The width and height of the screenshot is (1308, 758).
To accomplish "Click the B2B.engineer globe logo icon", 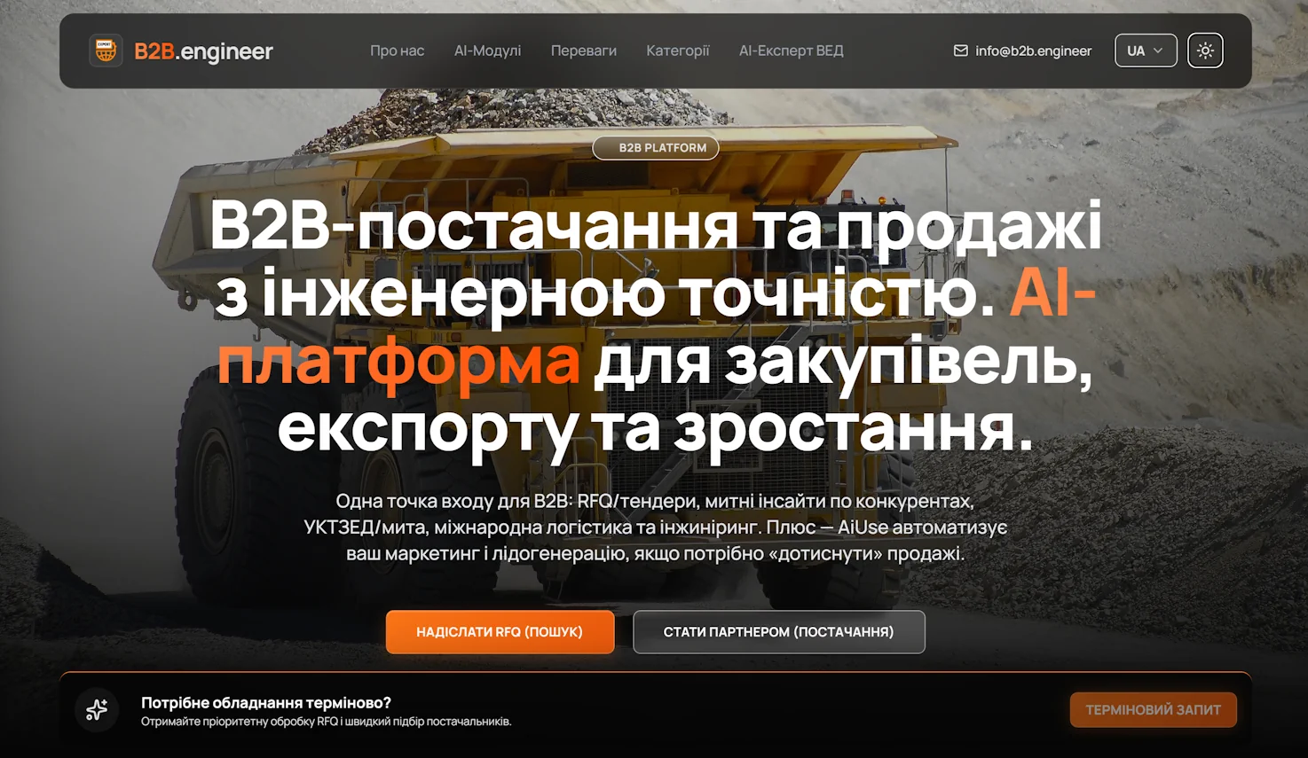I will point(106,51).
